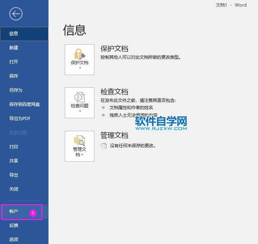Select 新建 in the backstage menu
Viewport: 258px width, 244px height.
click(24, 48)
